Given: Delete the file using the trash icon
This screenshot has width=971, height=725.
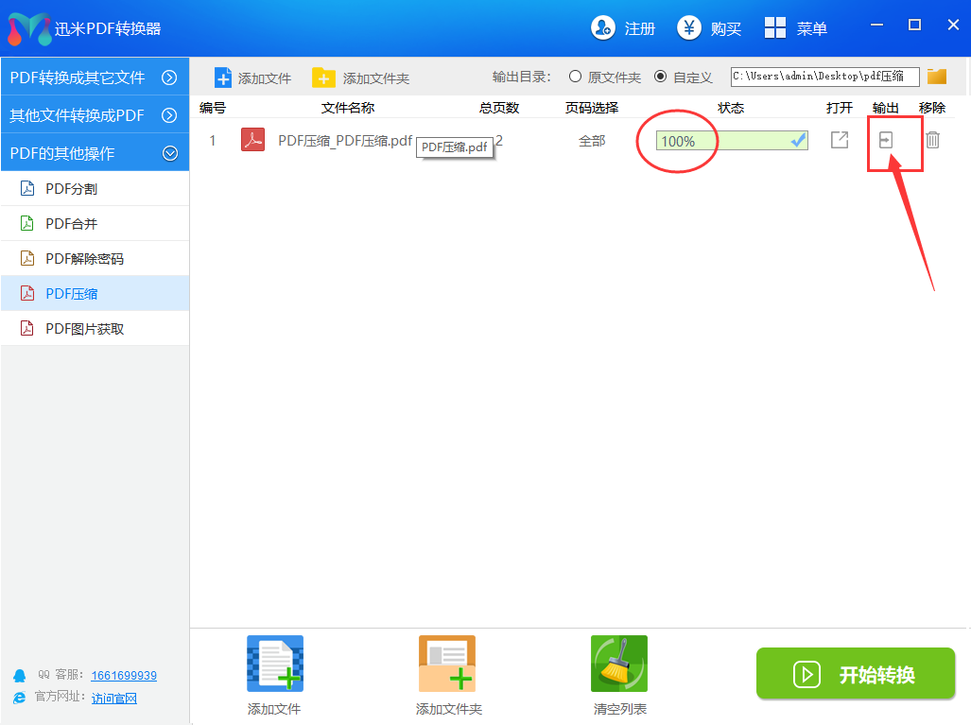Looking at the screenshot, I should tap(933, 140).
